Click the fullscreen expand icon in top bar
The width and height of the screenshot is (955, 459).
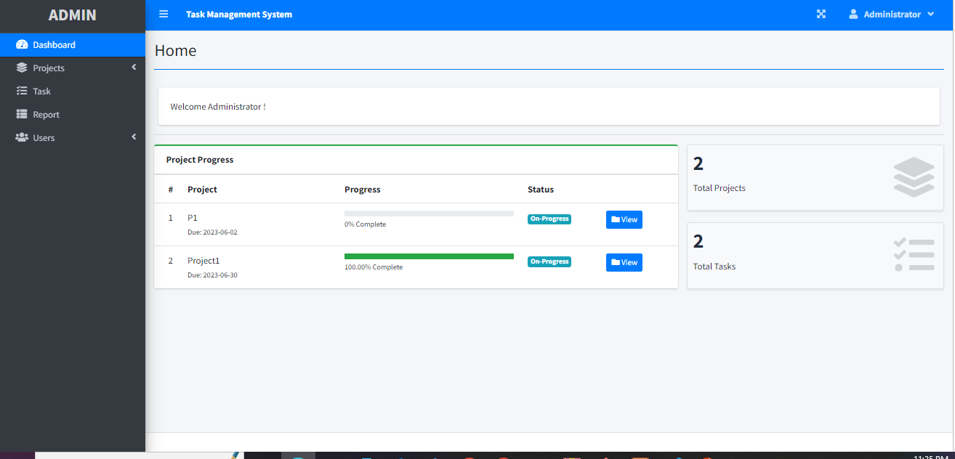point(821,14)
